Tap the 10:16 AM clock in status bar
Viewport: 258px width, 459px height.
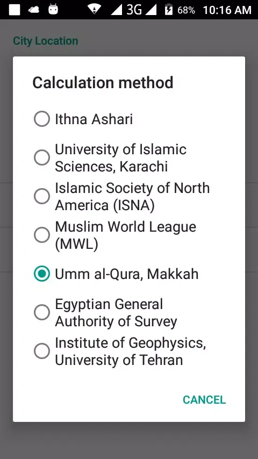[x=227, y=10]
